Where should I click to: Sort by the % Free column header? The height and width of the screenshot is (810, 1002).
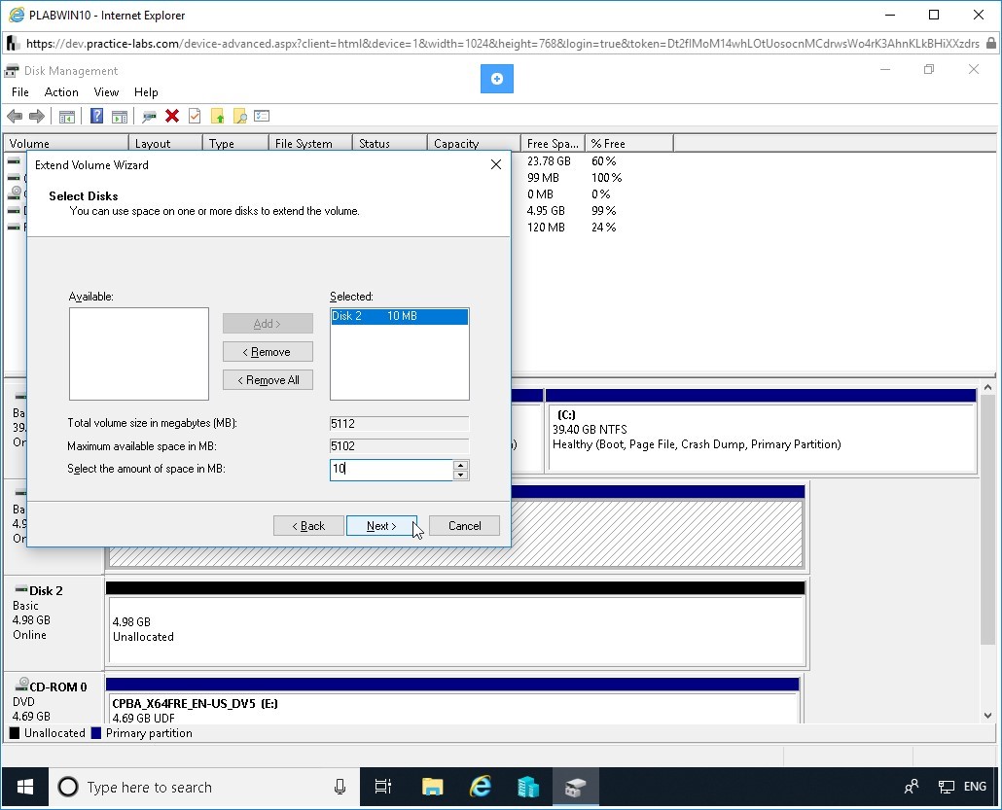(628, 144)
